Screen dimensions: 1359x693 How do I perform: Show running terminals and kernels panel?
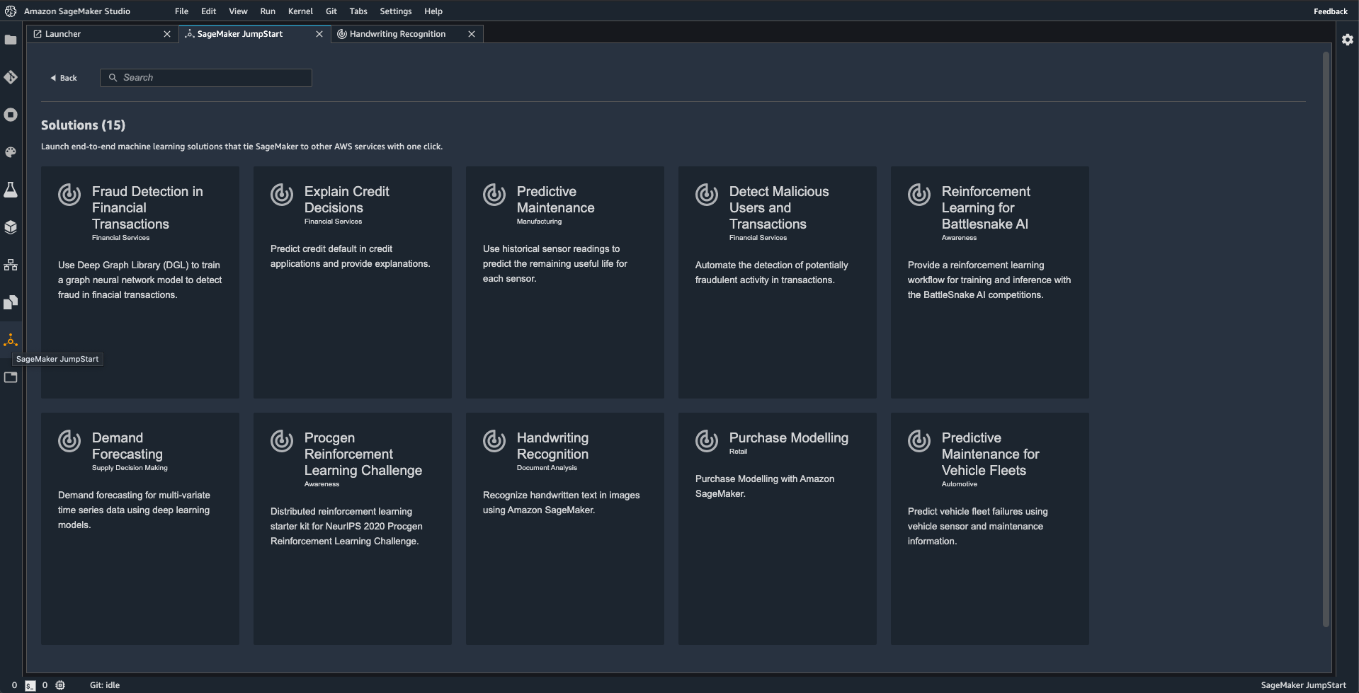(x=11, y=115)
